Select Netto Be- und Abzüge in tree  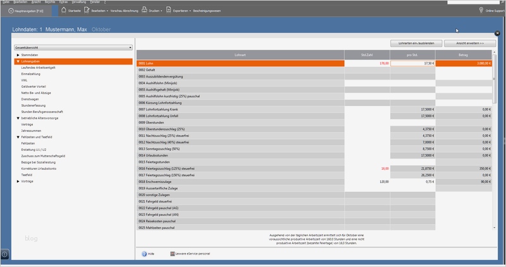point(36,93)
